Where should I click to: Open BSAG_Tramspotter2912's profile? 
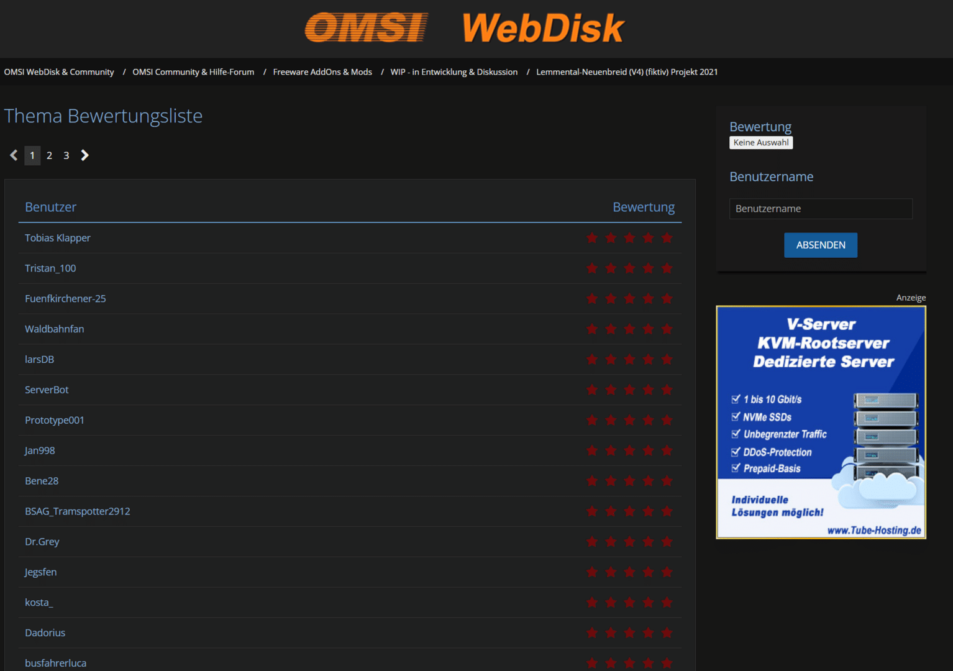click(78, 511)
